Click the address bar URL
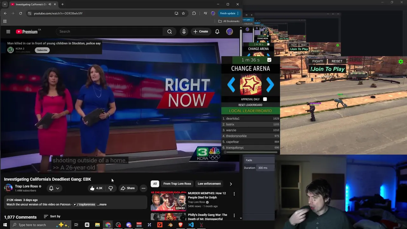This screenshot has height=229, width=407. [x=58, y=13]
